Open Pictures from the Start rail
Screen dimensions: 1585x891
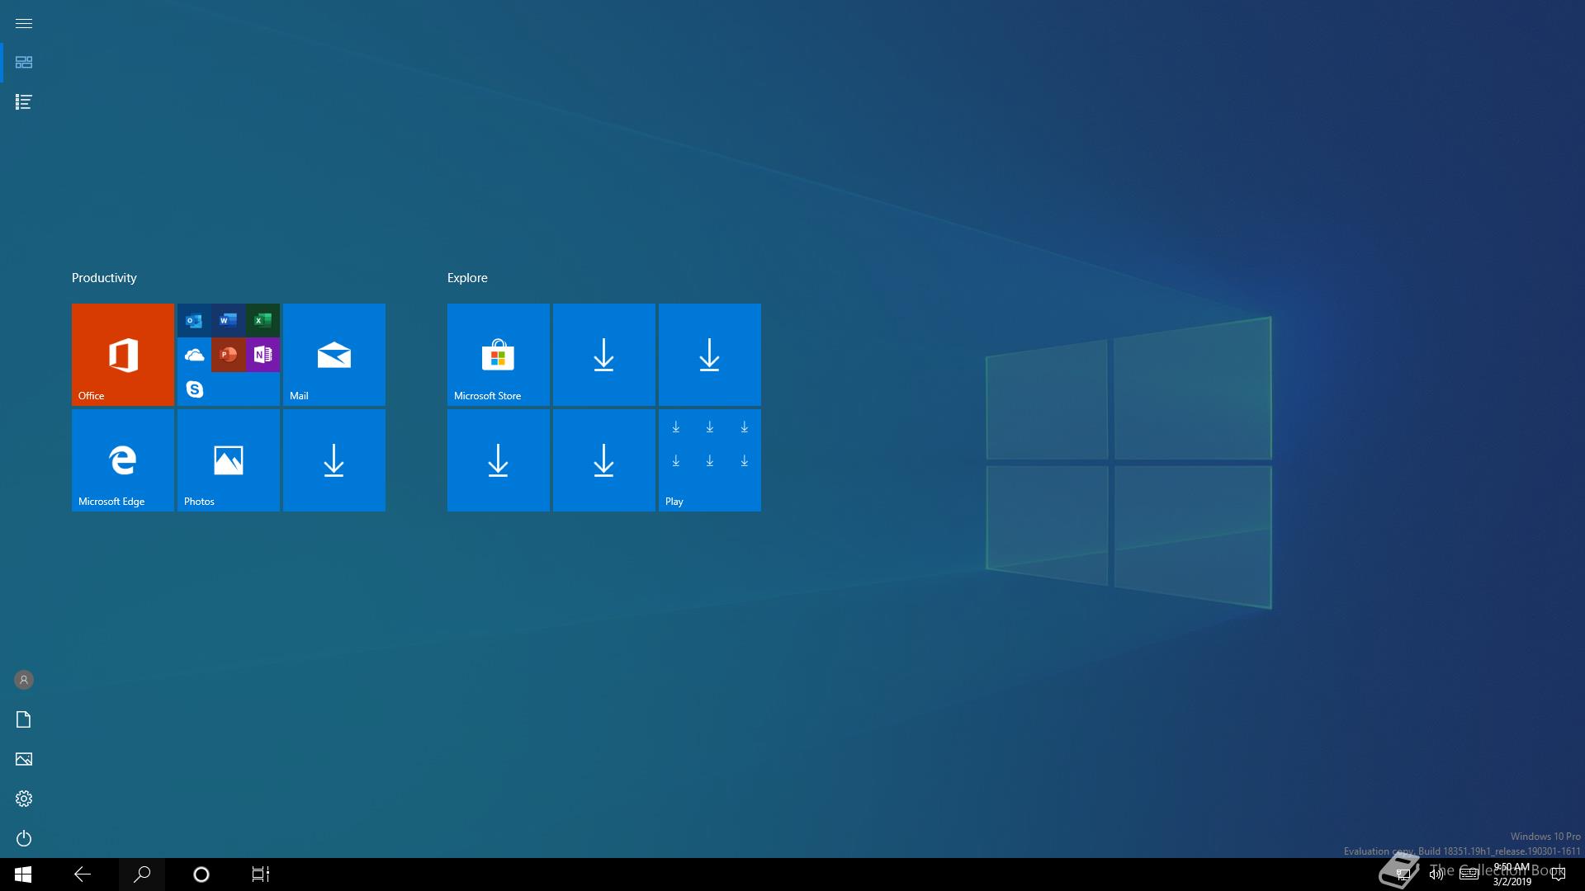click(24, 759)
